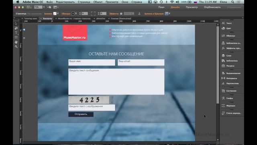Click the browser fill color swatch
This screenshot has width=257, height=145.
click(167, 14)
